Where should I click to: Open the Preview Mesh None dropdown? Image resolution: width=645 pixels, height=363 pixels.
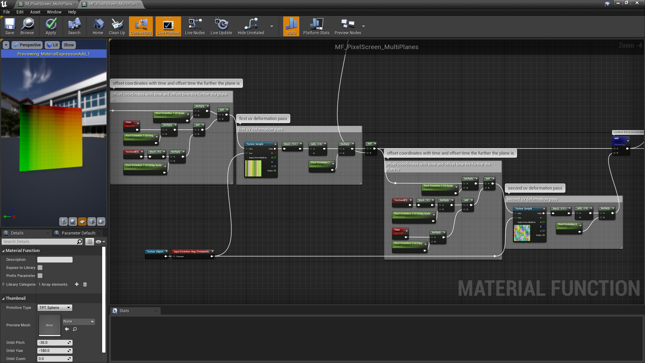coord(78,322)
